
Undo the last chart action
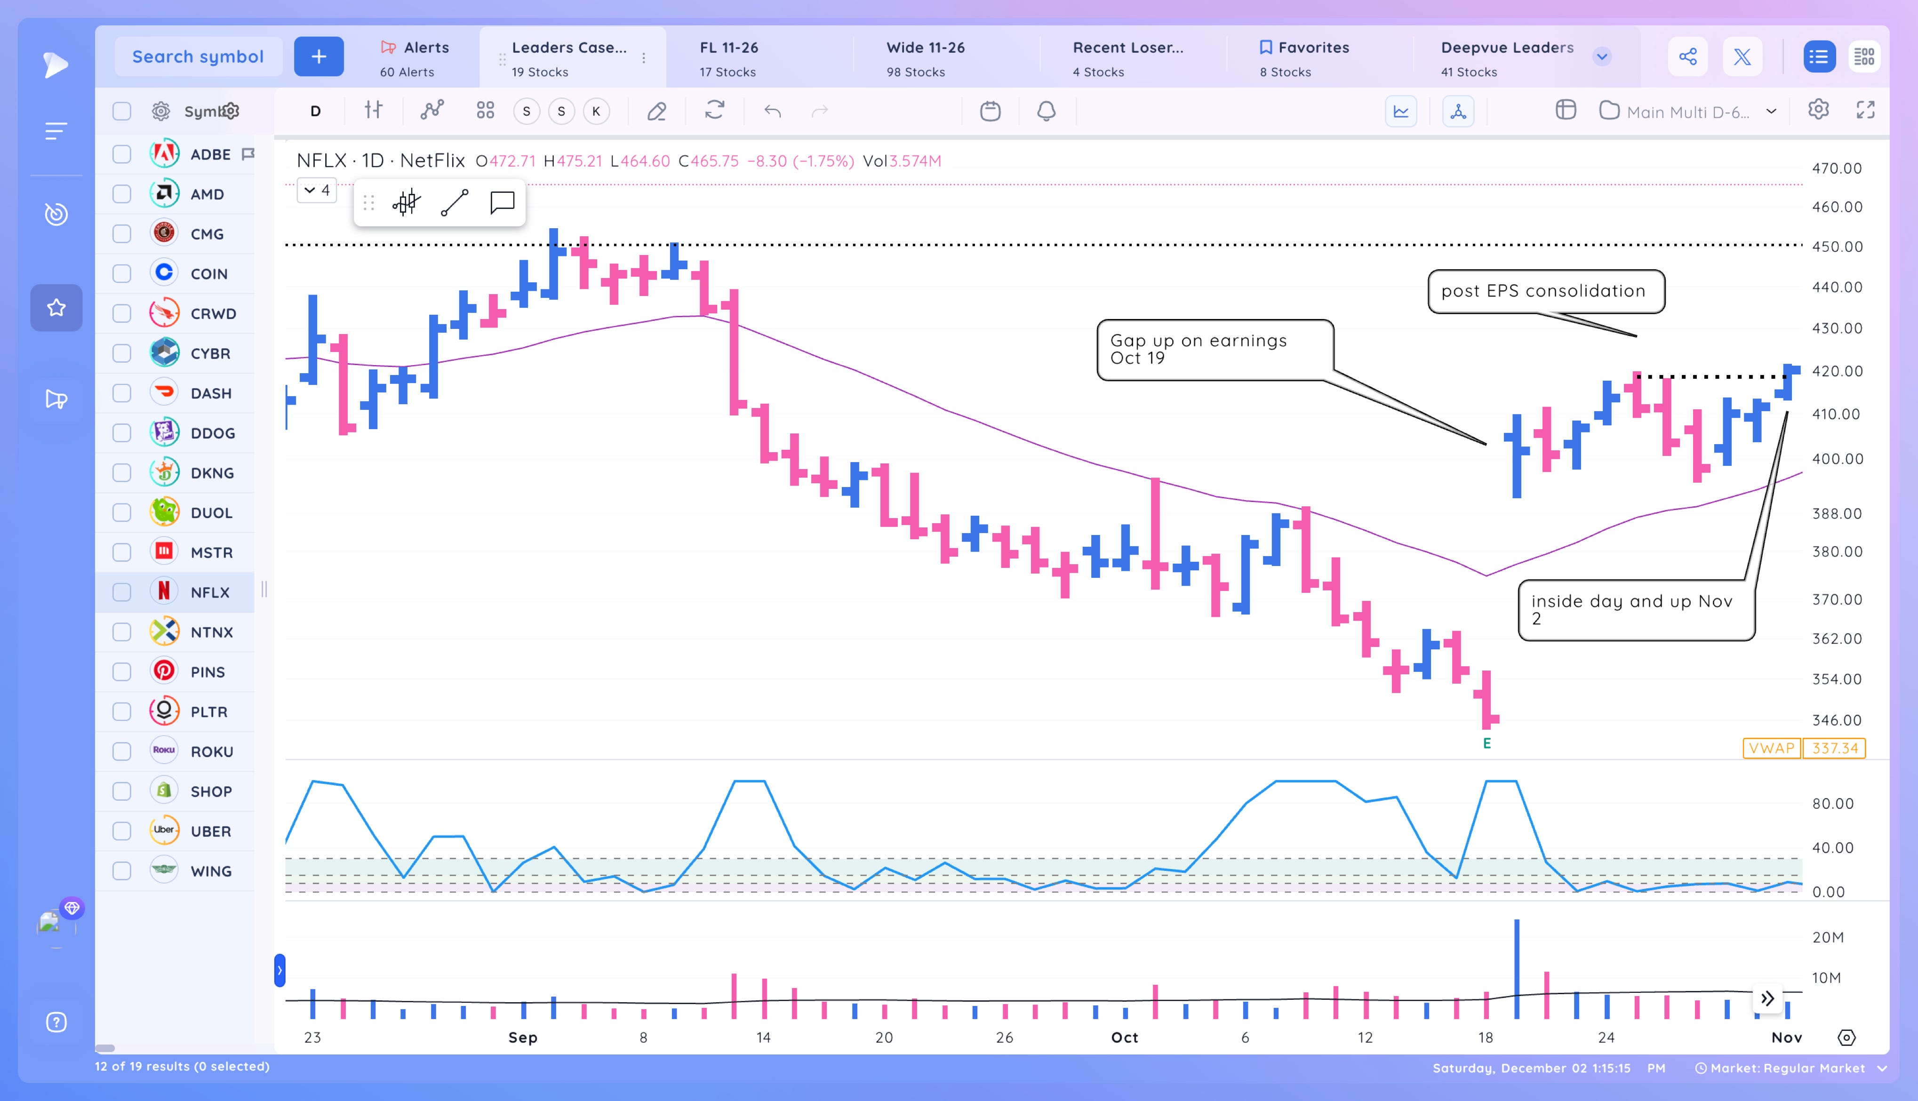click(x=772, y=111)
